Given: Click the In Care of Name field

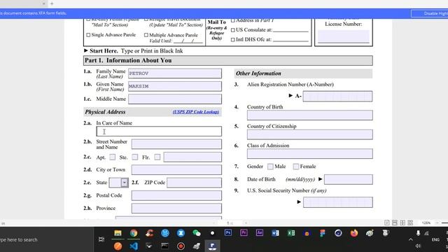Looking at the screenshot, I should point(159,132).
